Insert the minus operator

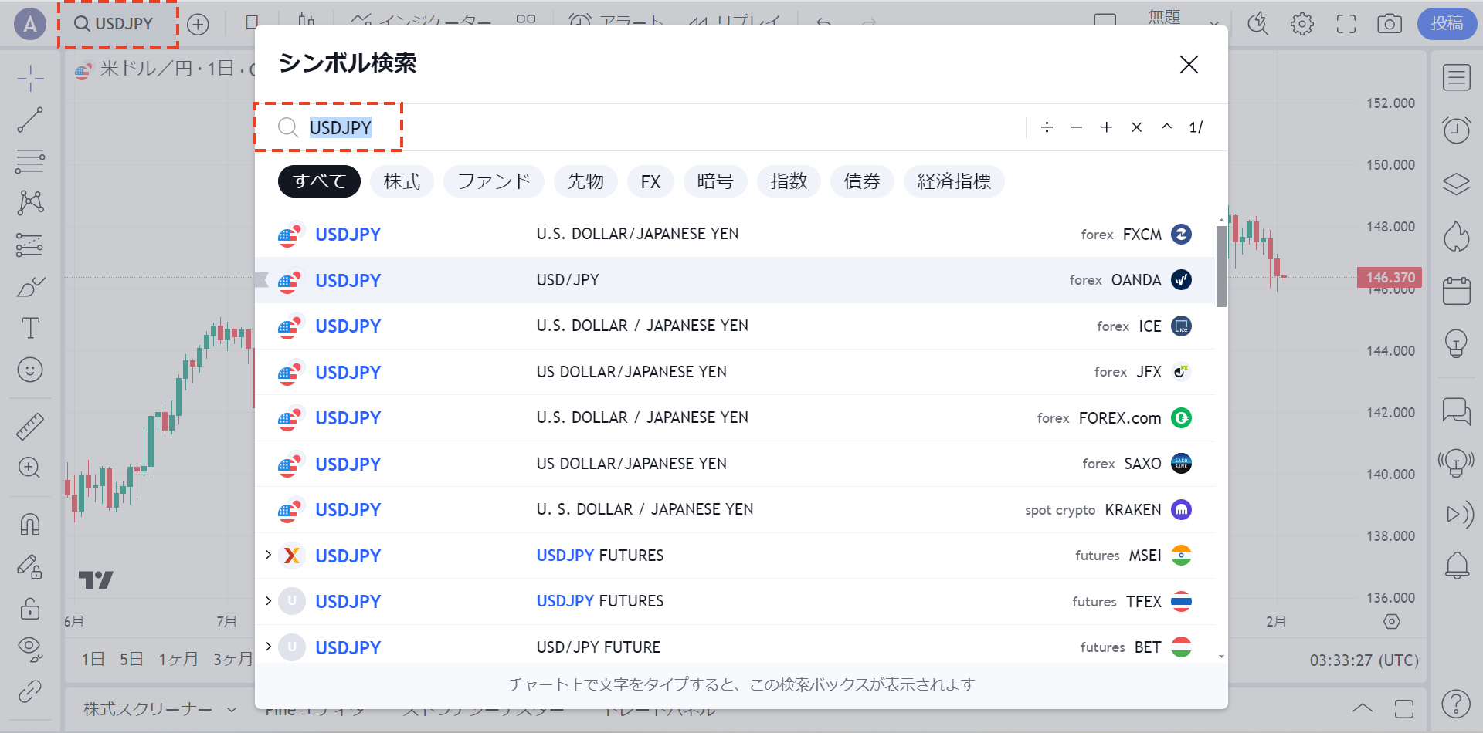click(x=1077, y=127)
